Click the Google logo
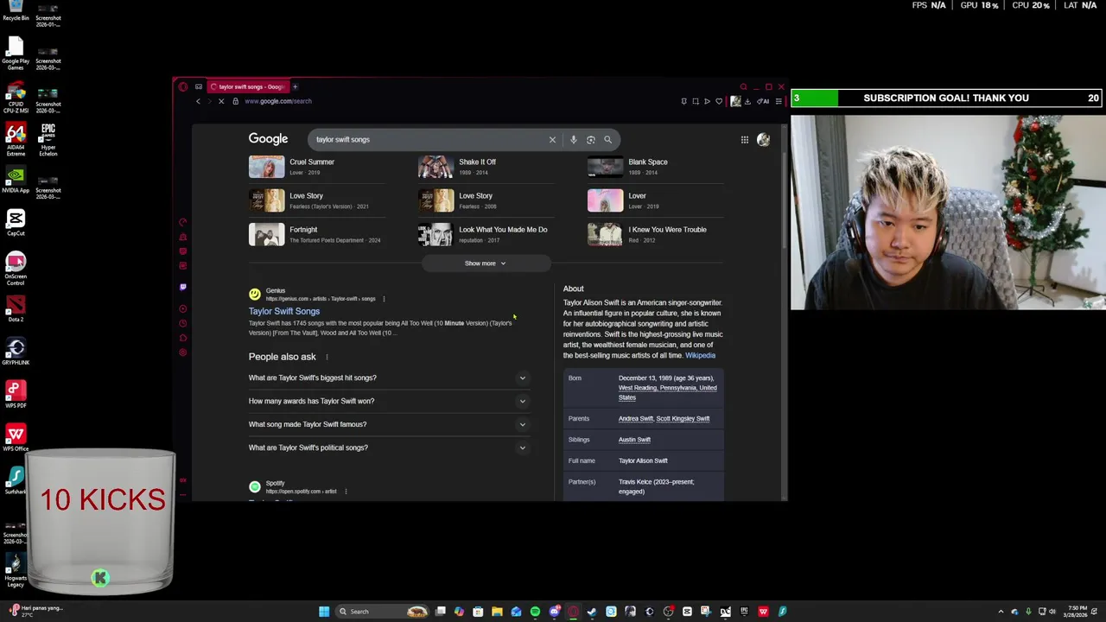 [268, 139]
